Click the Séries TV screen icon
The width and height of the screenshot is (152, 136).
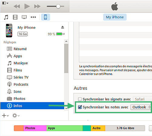pyautogui.click(x=9, y=77)
